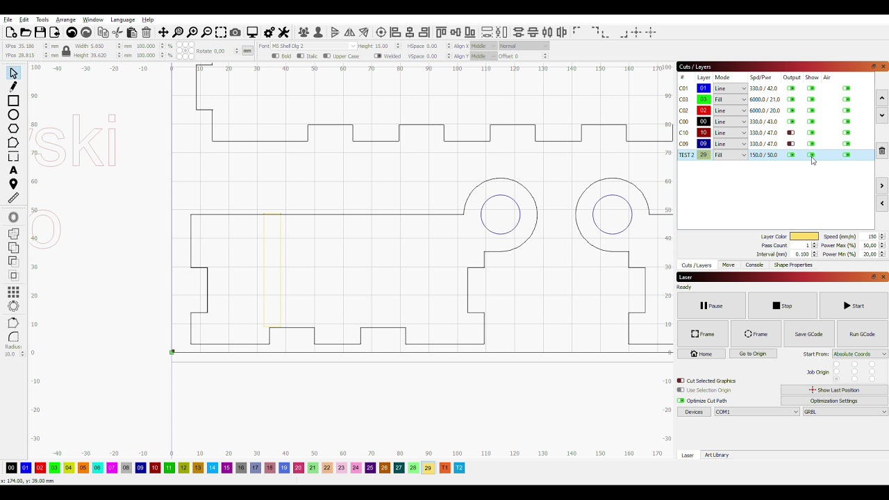Viewport: 889px width, 500px height.
Task: Toggle Output for layer C10
Action: 790,133
